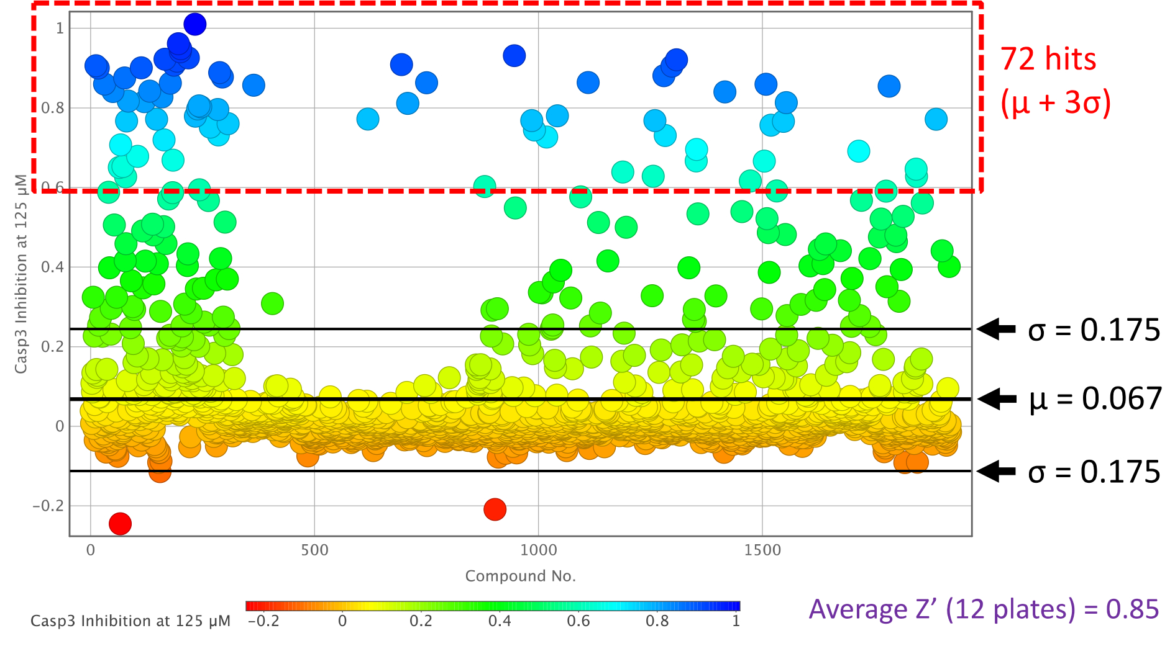
Task: Click the x-axis tick label '0'
Action: tap(91, 550)
